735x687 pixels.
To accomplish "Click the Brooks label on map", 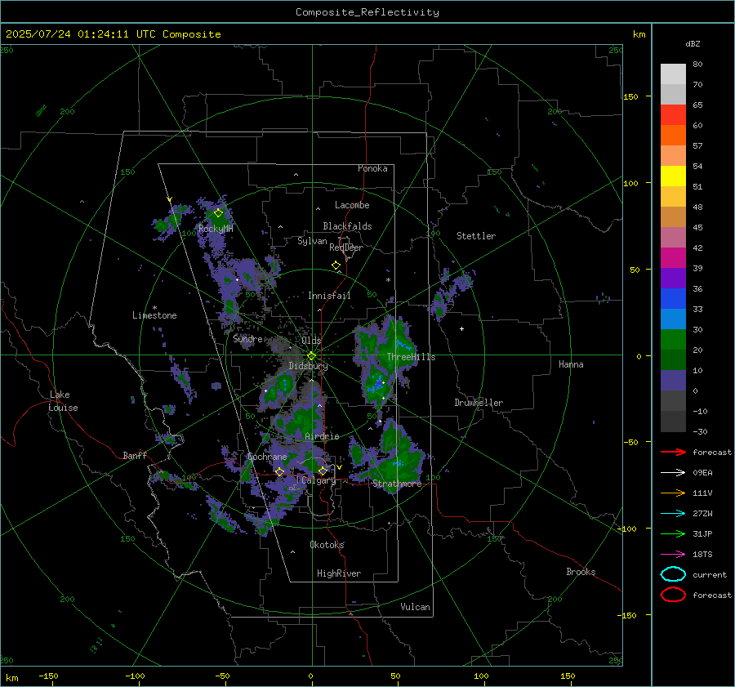I will click(x=581, y=572).
